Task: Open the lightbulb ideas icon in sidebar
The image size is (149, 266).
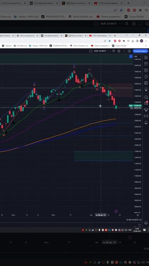Action: (x=146, y=90)
